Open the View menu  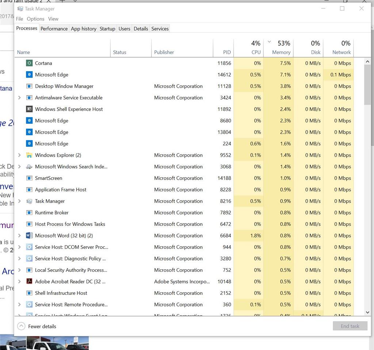point(53,19)
